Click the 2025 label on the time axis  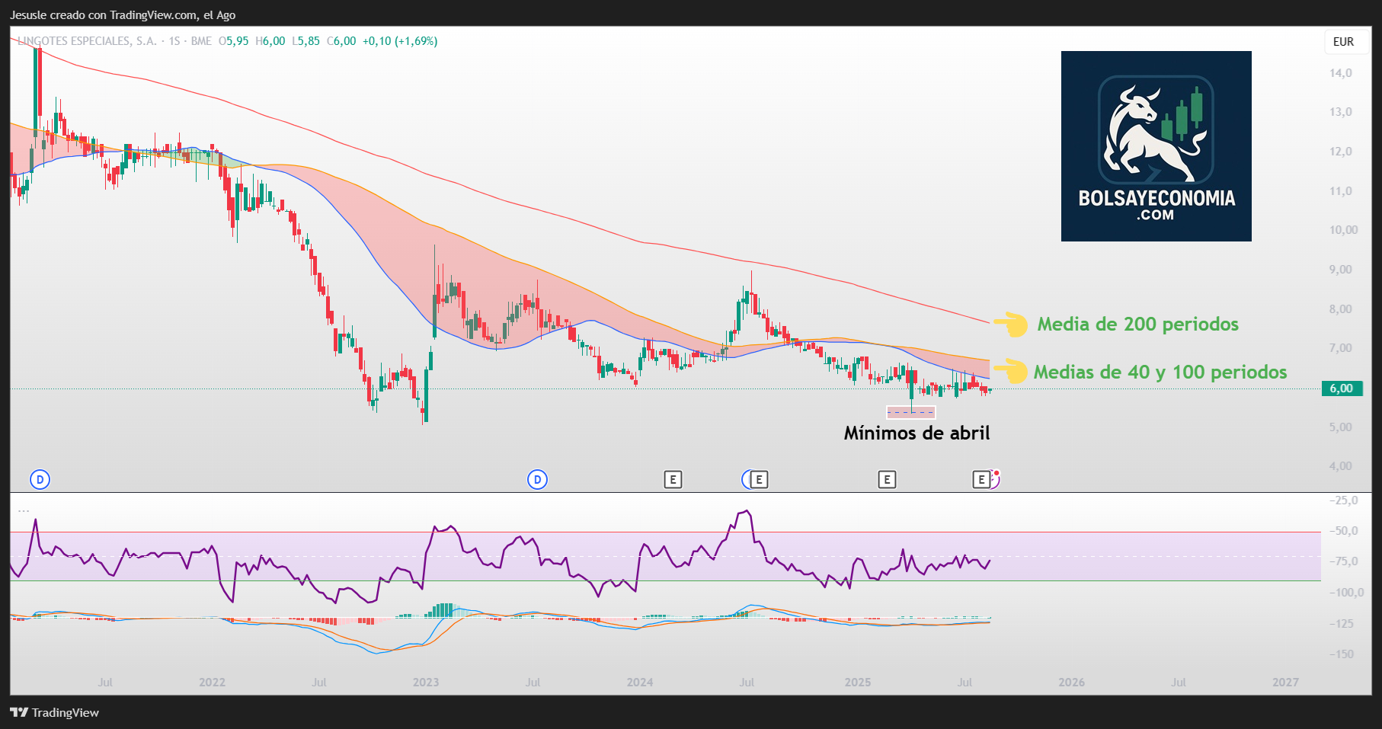point(858,683)
